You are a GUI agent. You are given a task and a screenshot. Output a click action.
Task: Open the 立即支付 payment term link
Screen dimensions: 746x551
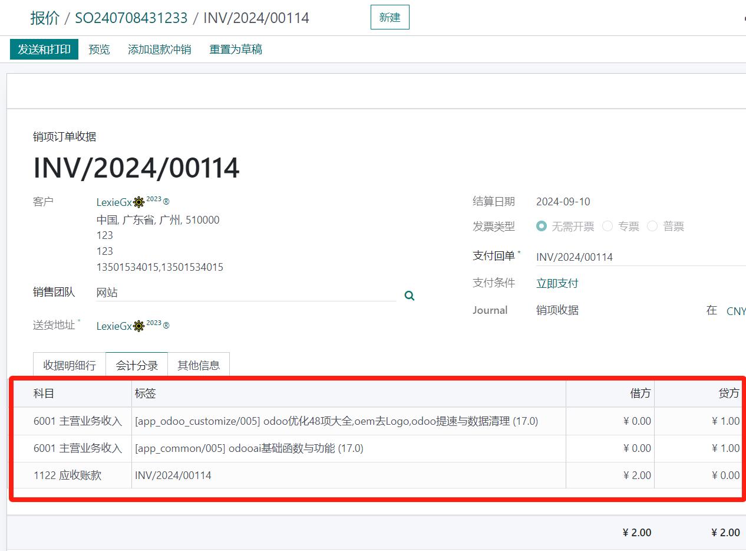tap(557, 283)
